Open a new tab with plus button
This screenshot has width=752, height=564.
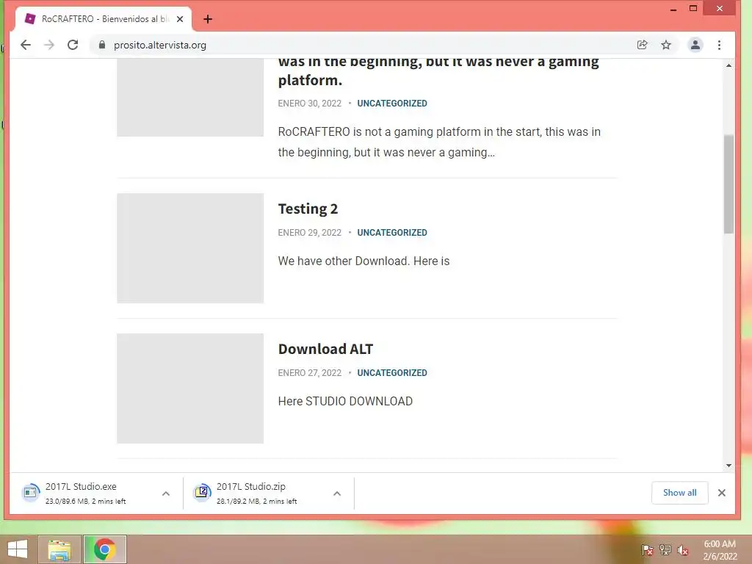[208, 19]
